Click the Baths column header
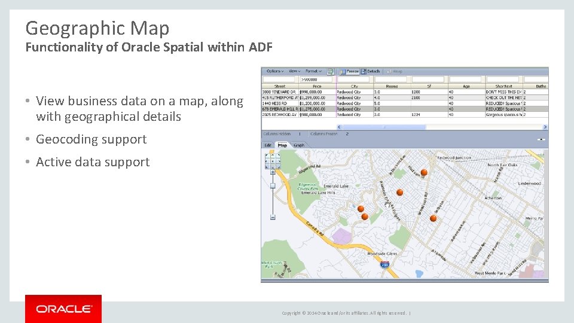This screenshot has height=323, width=574. (x=536, y=86)
